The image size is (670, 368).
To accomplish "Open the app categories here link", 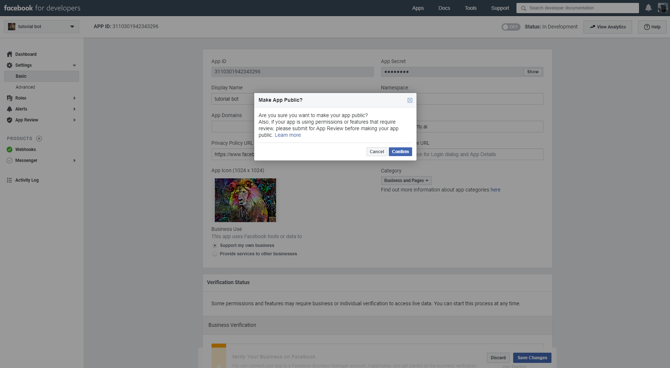I will coord(495,190).
